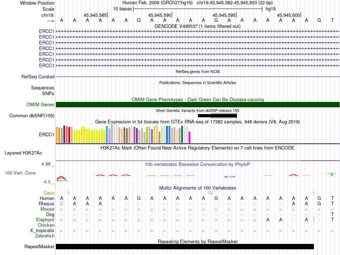The height and width of the screenshot is (255, 340).
Task: Click the Elephant species label
Action: click(x=45, y=220)
